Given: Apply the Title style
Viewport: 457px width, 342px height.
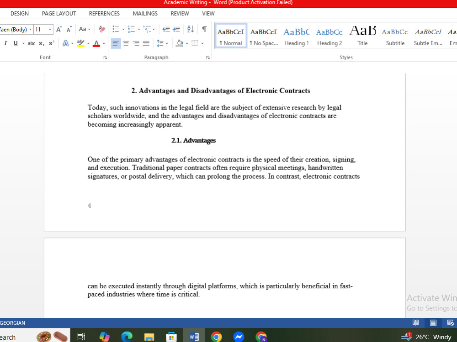Looking at the screenshot, I should [x=362, y=36].
